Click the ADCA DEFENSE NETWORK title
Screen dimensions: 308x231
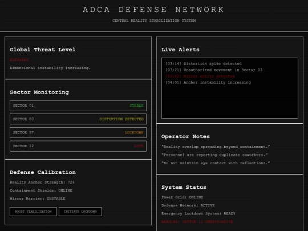pos(153,10)
